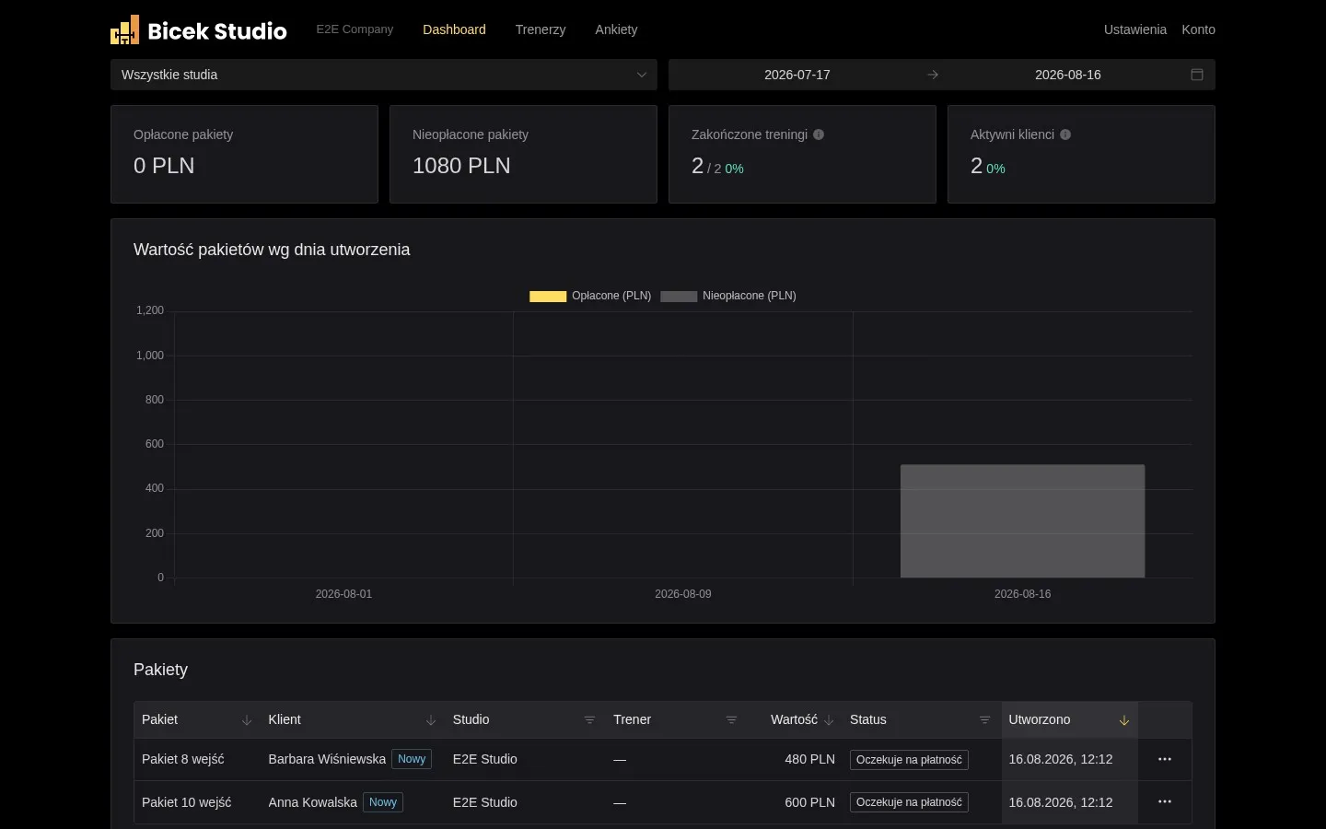Sort by Wartość column arrow
1326x829 pixels.
coord(829,720)
